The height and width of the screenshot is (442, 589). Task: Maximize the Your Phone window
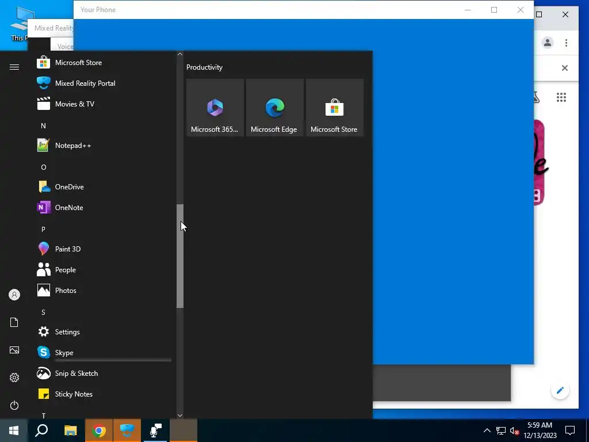point(494,10)
